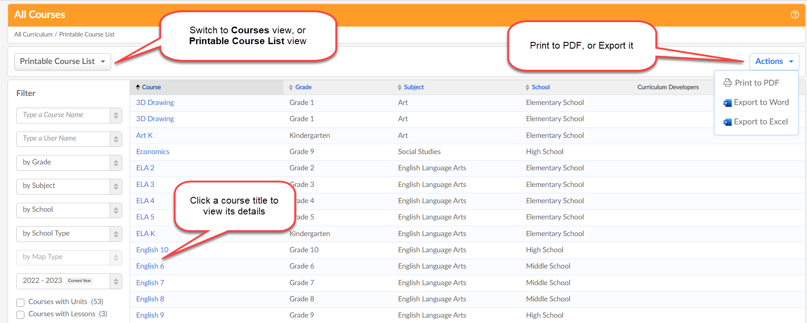Sort the list by Subject column
Image resolution: width=807 pixels, height=323 pixels.
[413, 87]
